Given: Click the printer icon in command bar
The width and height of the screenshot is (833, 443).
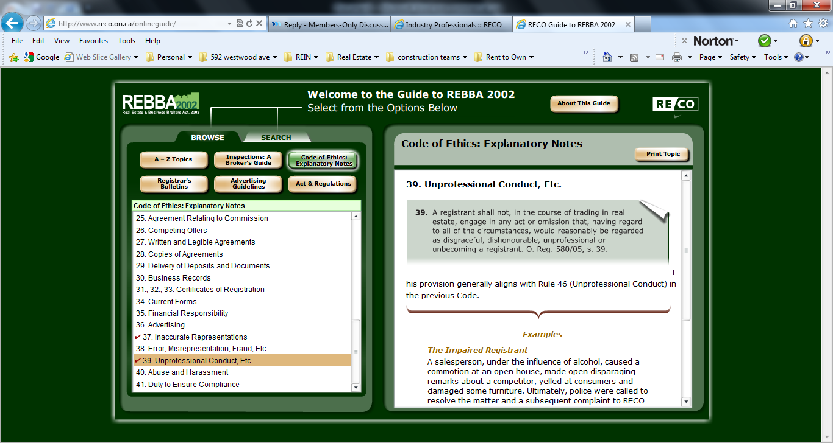Looking at the screenshot, I should (x=676, y=57).
